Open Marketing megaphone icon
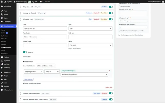 pyautogui.click(x=2, y=67)
